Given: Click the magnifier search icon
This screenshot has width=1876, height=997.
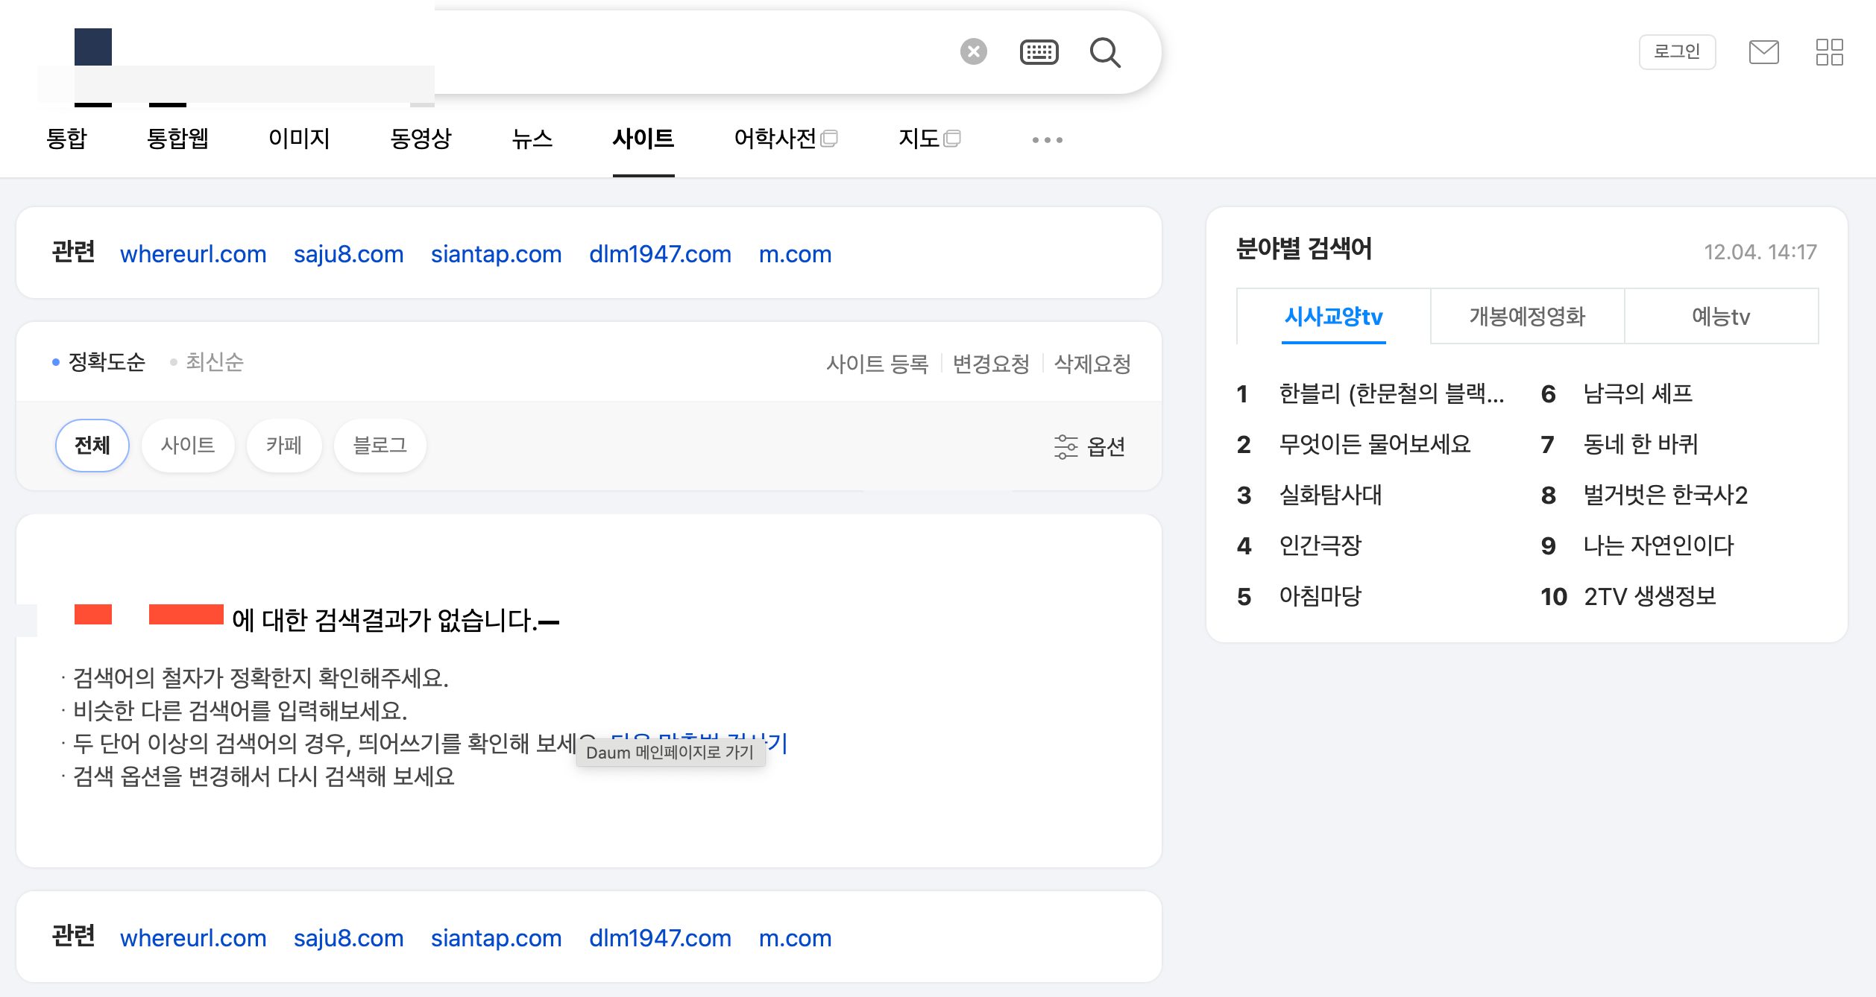Looking at the screenshot, I should point(1105,53).
